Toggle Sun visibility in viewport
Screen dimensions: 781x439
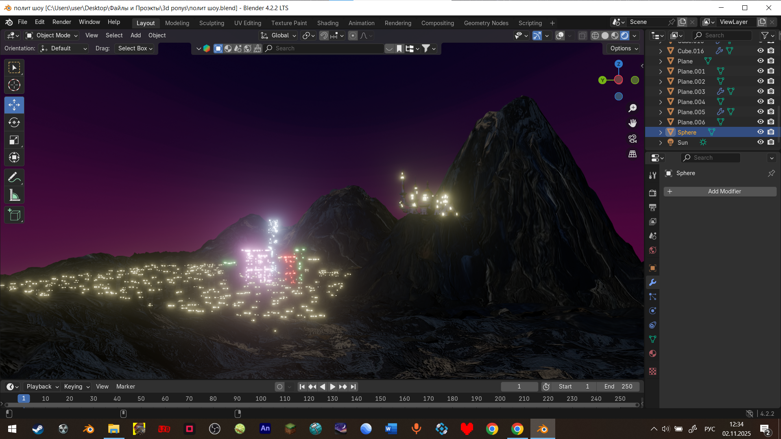coord(760,142)
